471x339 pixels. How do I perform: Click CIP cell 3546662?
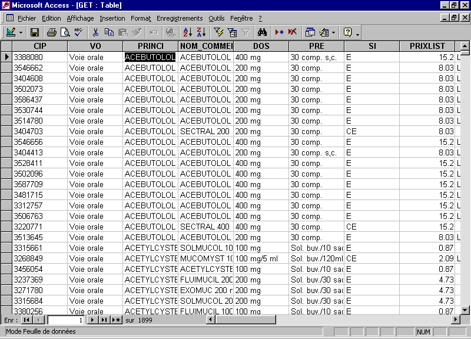[39, 68]
